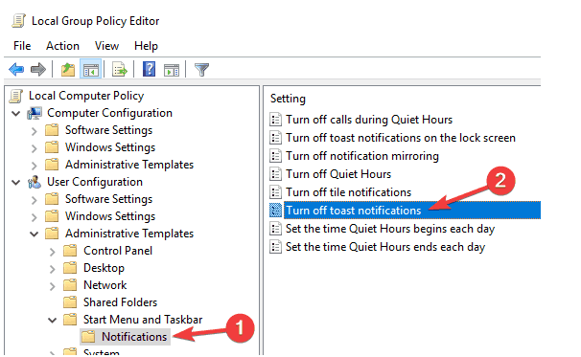Collapse the Computer Configuration node
Viewport: 581px width, 357px height.
[x=15, y=113]
